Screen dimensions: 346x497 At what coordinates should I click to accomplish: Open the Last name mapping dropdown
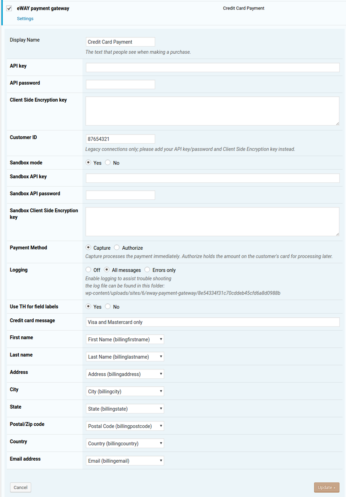(x=125, y=356)
